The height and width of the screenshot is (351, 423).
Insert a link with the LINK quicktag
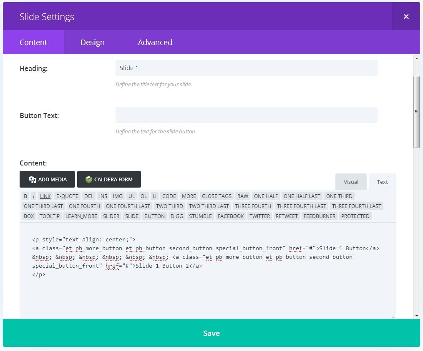pos(45,196)
